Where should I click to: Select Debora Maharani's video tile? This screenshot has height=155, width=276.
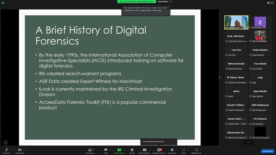(260, 36)
